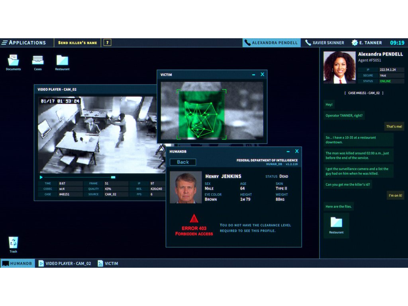Switch to Alexandra Pendell call tab
Screen dimensions: 408x306
coord(271,43)
